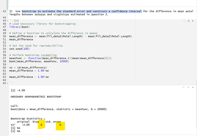Click the standalone 'mean_difference' on line 51
This screenshot has width=197, height=136.
click(x=21, y=39)
